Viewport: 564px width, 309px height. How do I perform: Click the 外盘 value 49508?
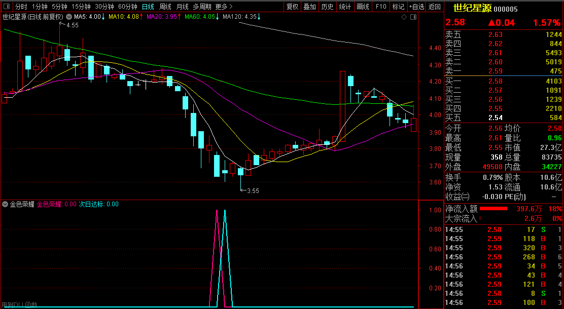tap(492, 167)
